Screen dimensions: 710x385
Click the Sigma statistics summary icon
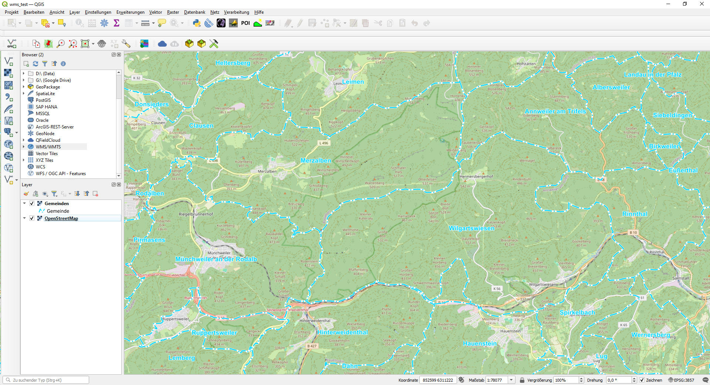tap(116, 23)
